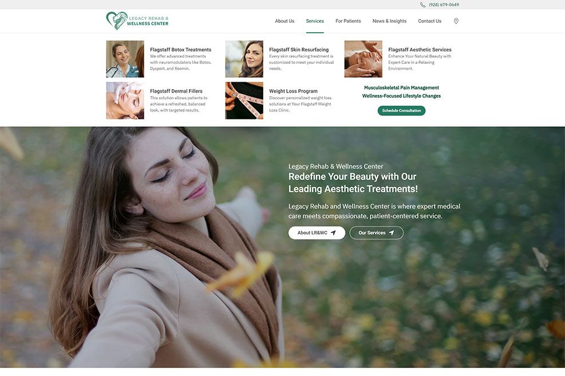Click the arrow icon in Our Services button
This screenshot has height=376, width=565.
[392, 233]
